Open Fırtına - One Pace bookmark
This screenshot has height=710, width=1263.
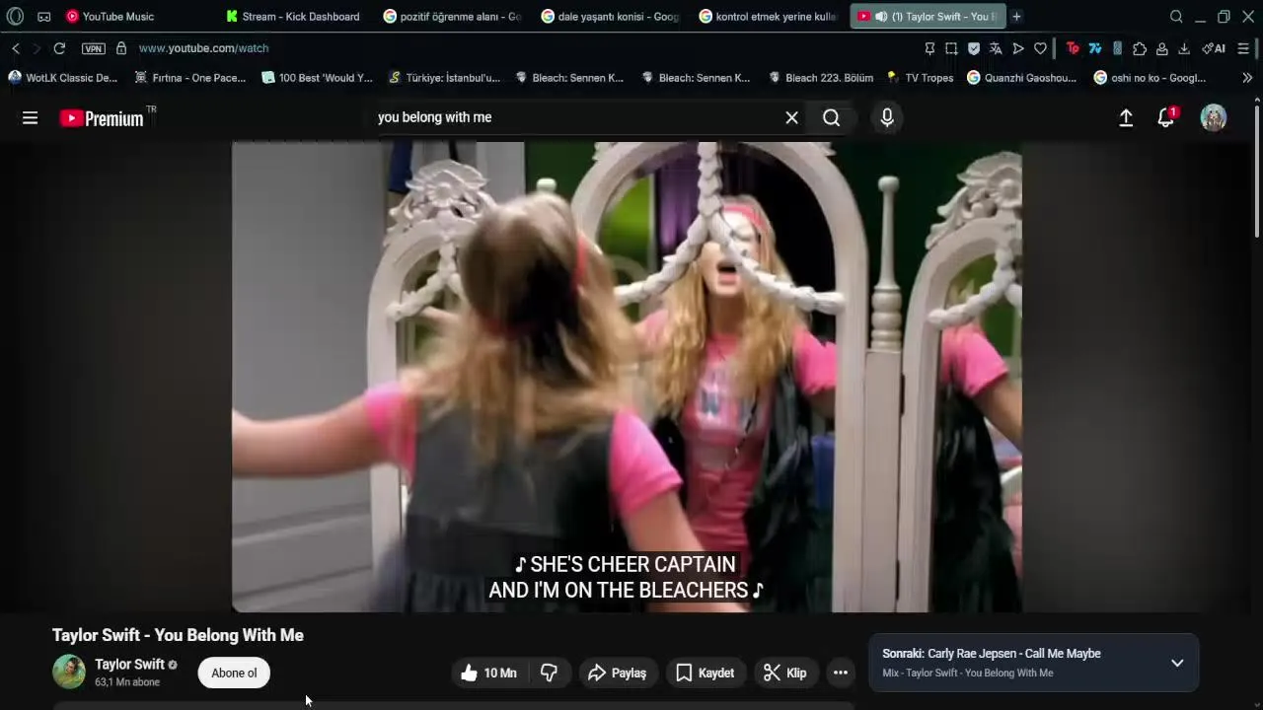click(189, 78)
